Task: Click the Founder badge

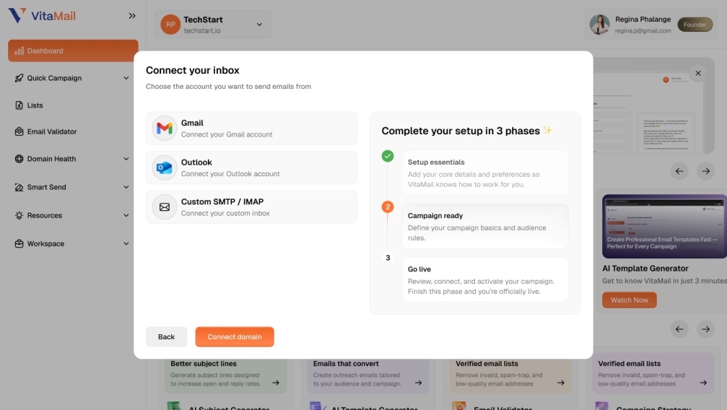Action: coord(695,25)
